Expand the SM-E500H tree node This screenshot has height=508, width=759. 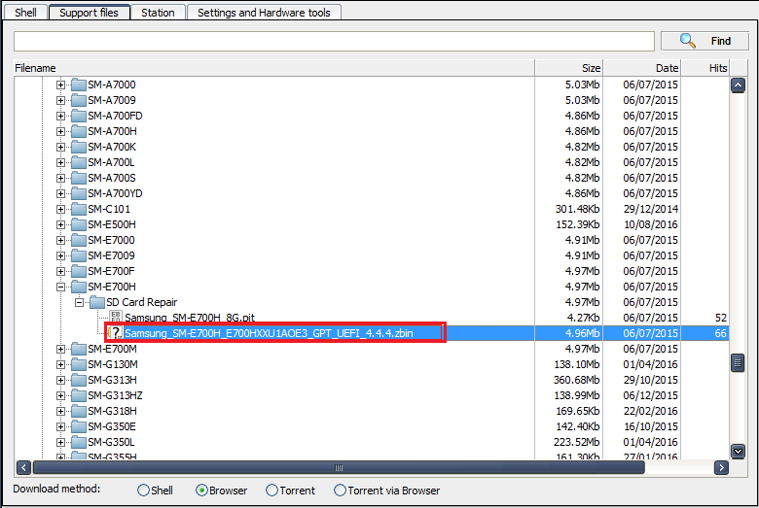[x=60, y=224]
